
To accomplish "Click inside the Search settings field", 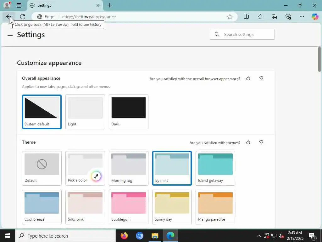I will [242, 34].
